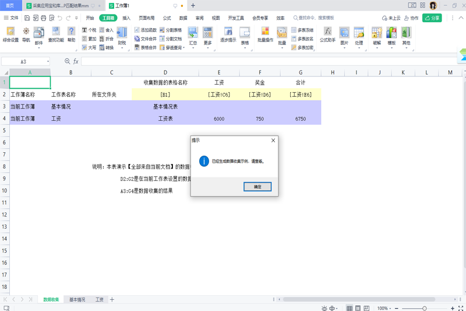
Task: Open the 查找功能 tool
Action: coord(56,34)
